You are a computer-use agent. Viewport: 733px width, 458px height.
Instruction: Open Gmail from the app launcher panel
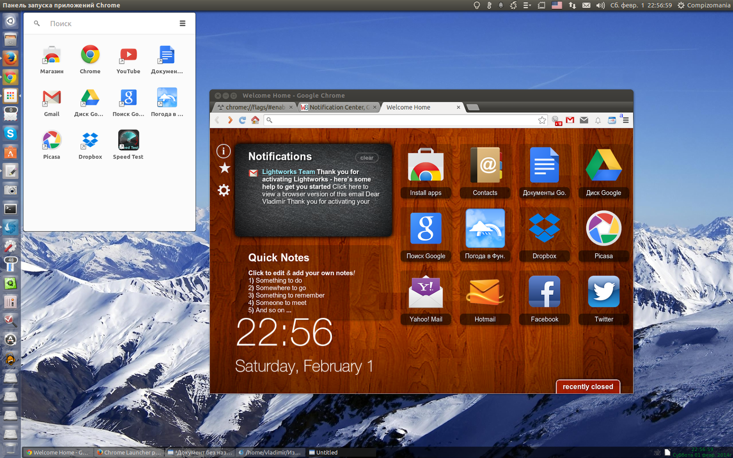[52, 102]
